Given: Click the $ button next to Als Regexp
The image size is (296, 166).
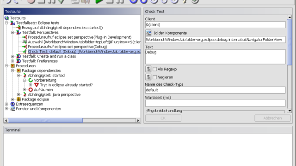Looking at the screenshot, I should pyautogui.click(x=148, y=69).
